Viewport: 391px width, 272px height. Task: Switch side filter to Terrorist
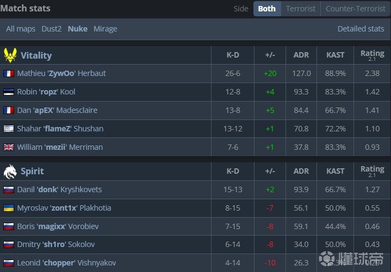point(301,9)
